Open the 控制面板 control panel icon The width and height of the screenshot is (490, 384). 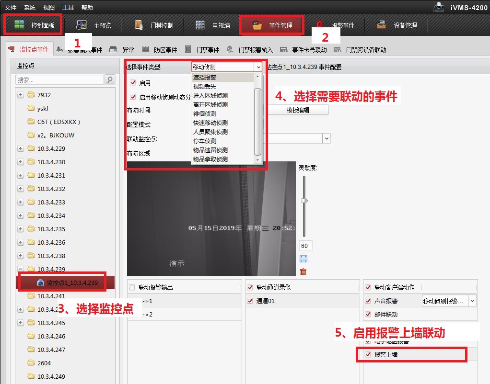(x=19, y=25)
